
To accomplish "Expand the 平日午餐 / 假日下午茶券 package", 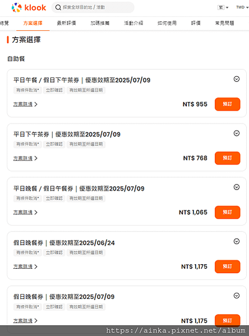I will [237, 79].
